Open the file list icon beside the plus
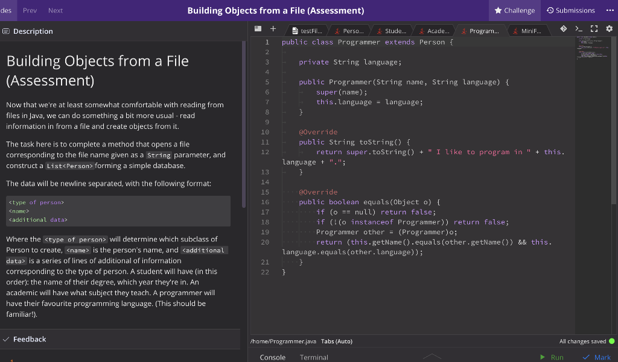618x362 pixels. pyautogui.click(x=258, y=28)
